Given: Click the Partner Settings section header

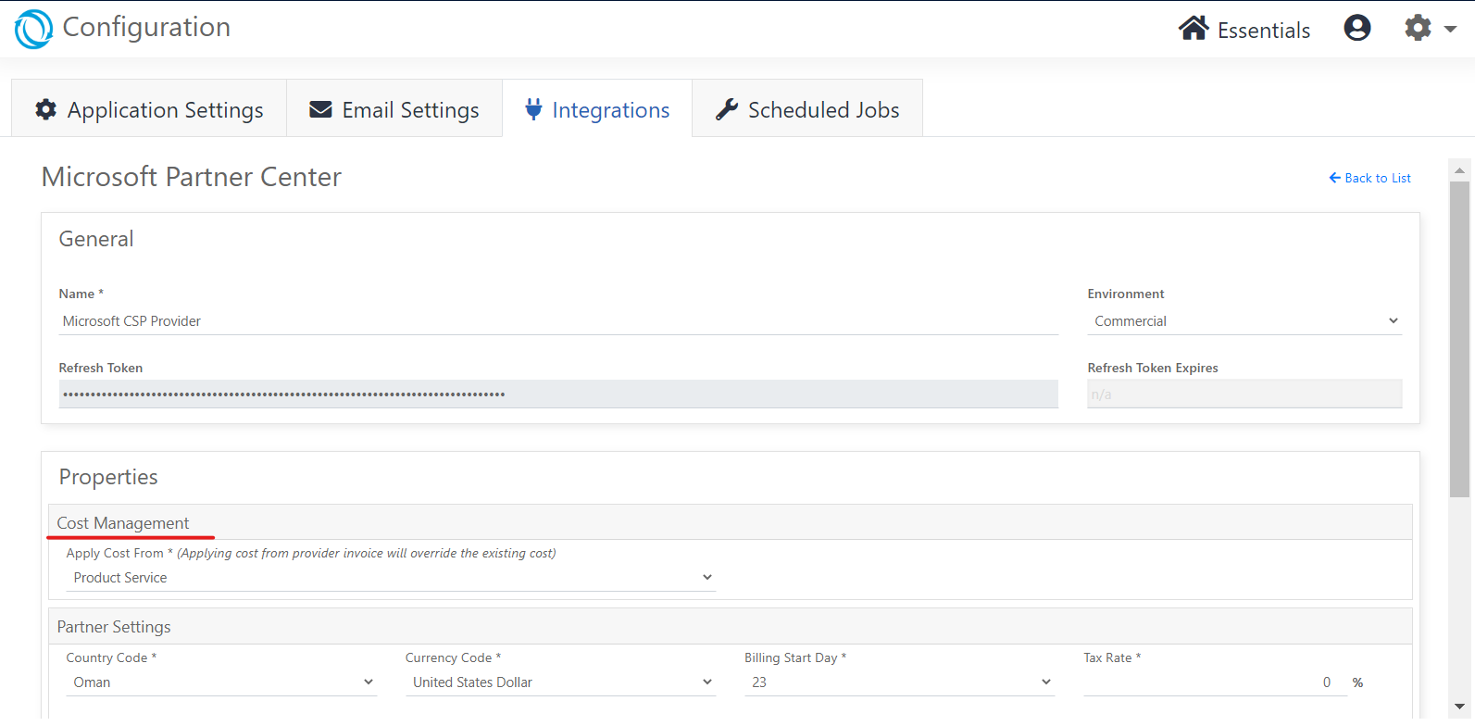Looking at the screenshot, I should [731, 627].
